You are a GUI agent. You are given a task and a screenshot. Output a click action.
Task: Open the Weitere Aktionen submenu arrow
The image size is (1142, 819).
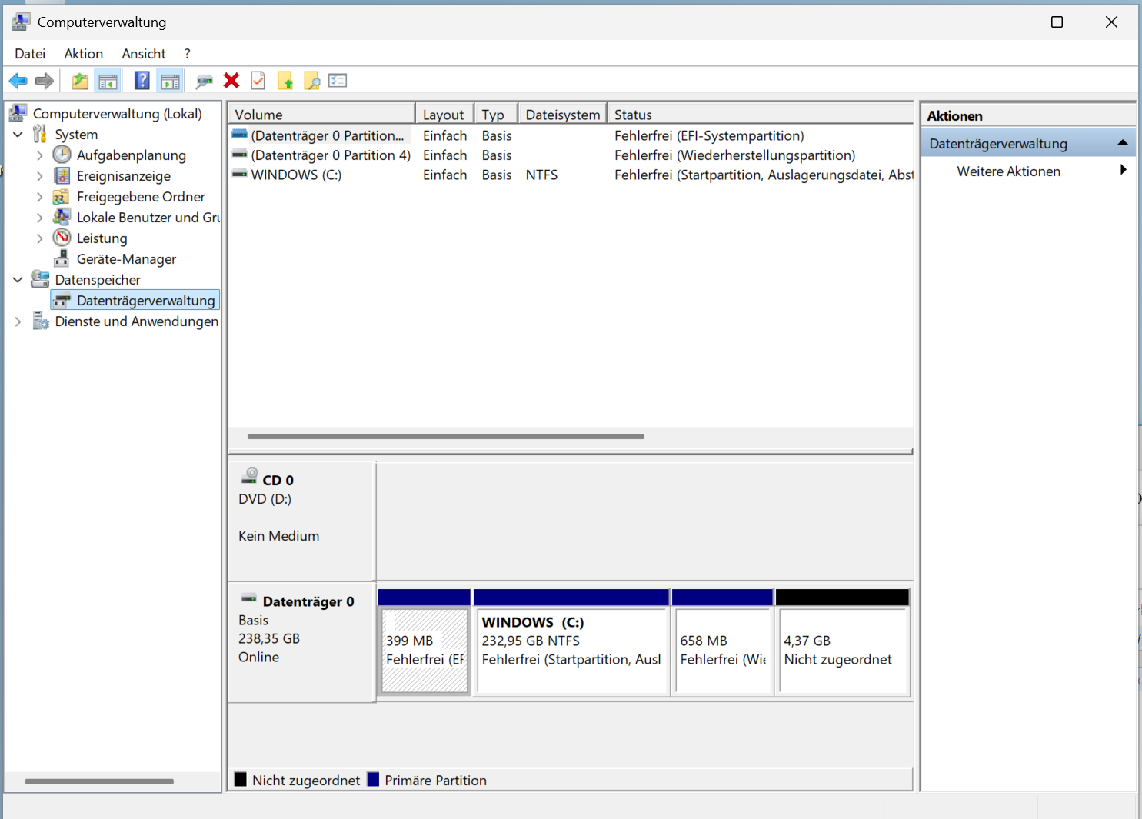pos(1124,170)
